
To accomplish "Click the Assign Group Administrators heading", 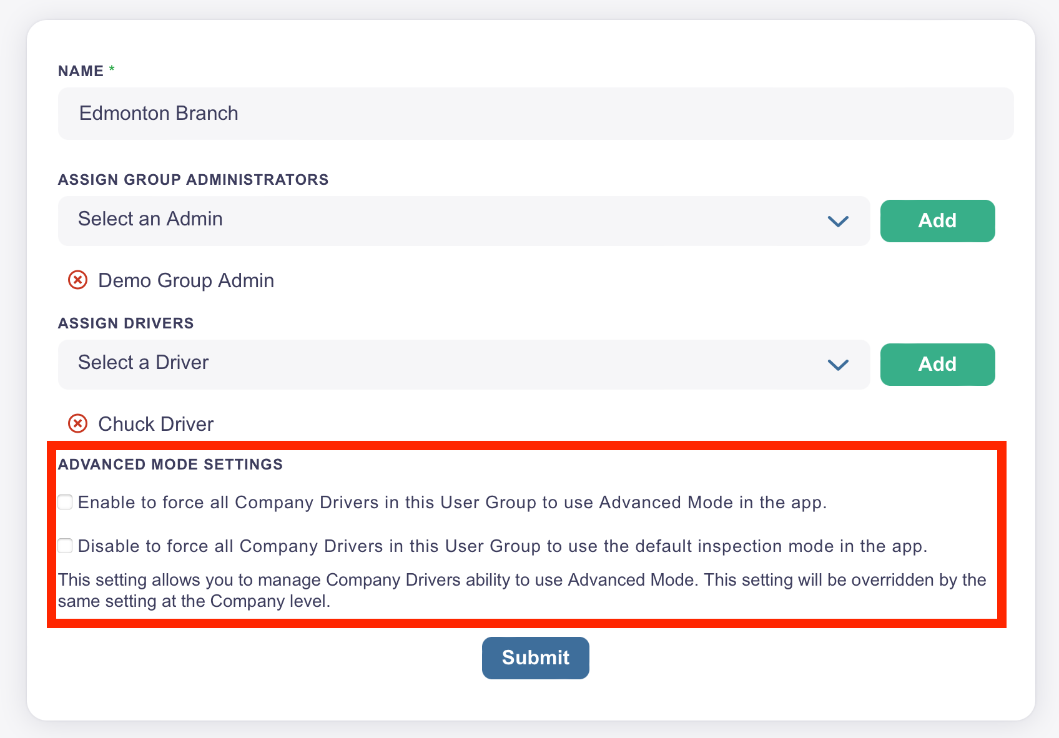I will pyautogui.click(x=193, y=180).
